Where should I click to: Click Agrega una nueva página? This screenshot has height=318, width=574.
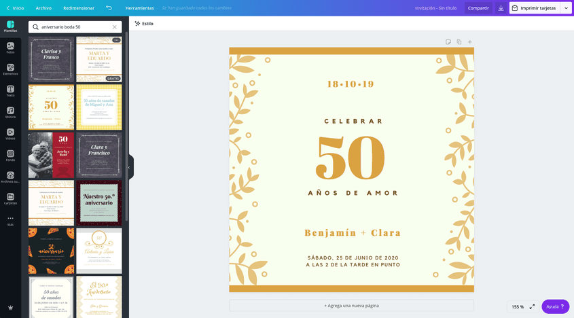[351, 306]
